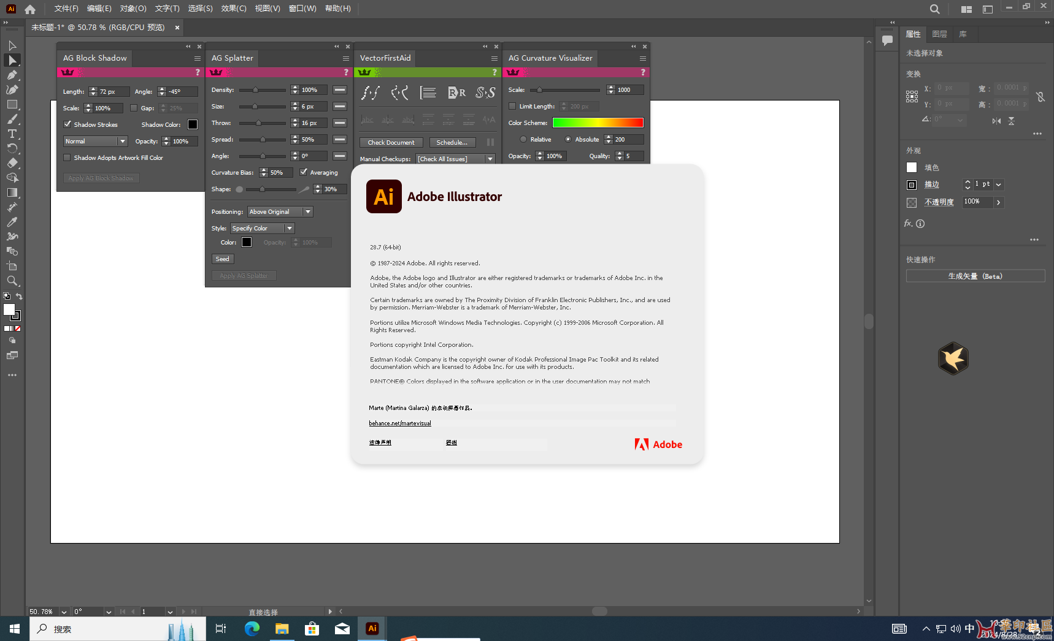The width and height of the screenshot is (1054, 641).
Task: Toggle constrain width and height proportions link
Action: [1041, 96]
